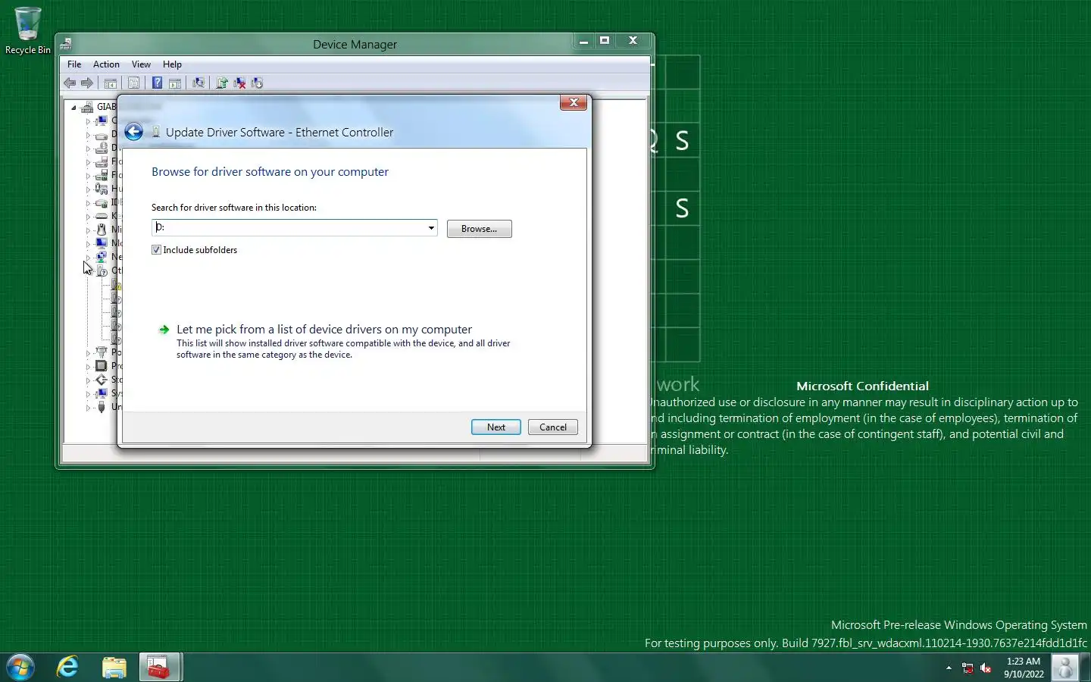Viewport: 1091px width, 682px height.
Task: Click the red toolbox taskbar button
Action: [159, 668]
